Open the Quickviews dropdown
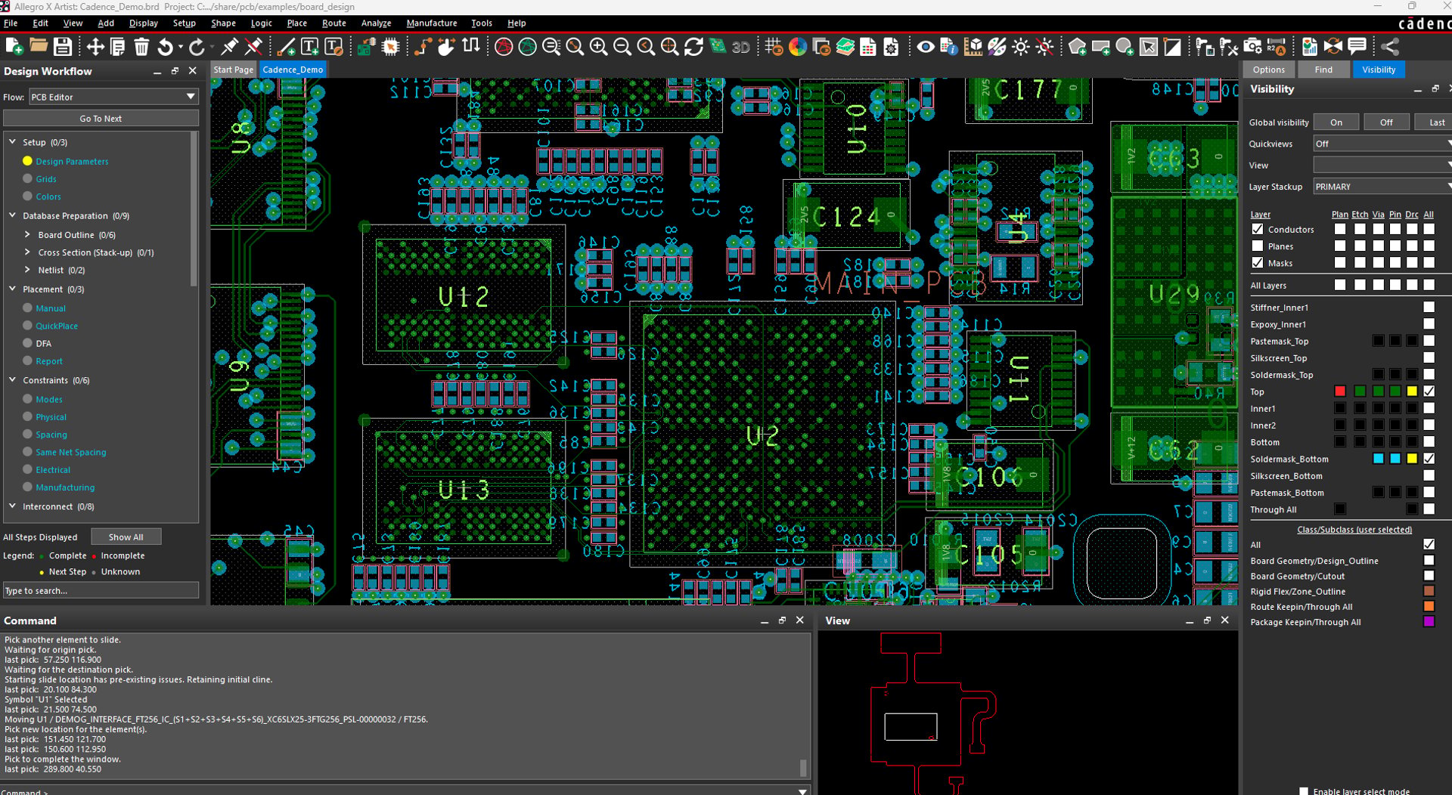This screenshot has width=1452, height=795. pyautogui.click(x=1382, y=144)
